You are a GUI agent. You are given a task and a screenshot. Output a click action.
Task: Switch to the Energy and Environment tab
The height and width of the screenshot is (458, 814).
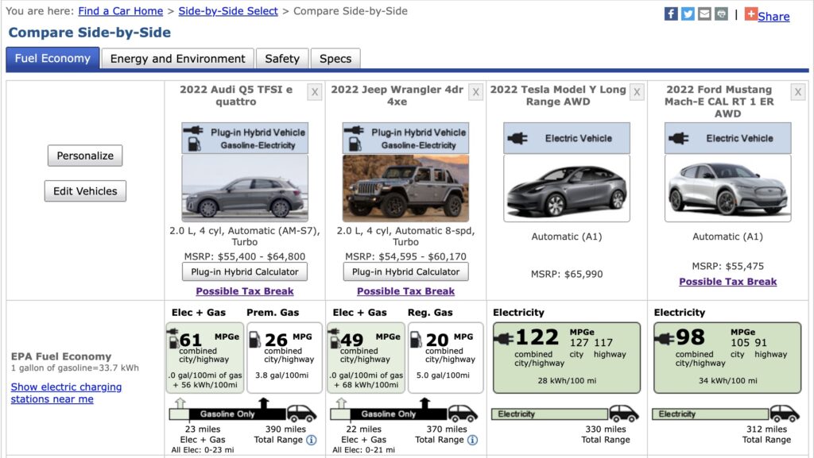(177, 59)
